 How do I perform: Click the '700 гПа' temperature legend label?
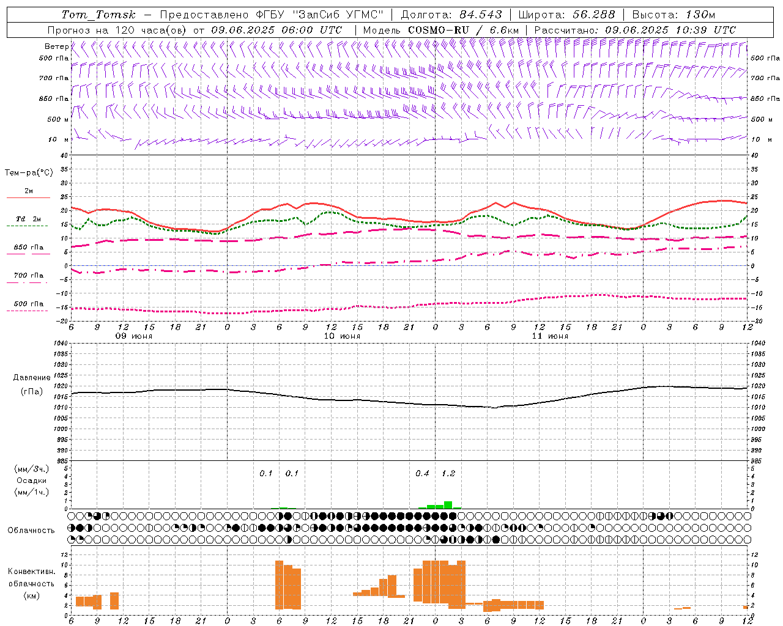click(x=29, y=276)
